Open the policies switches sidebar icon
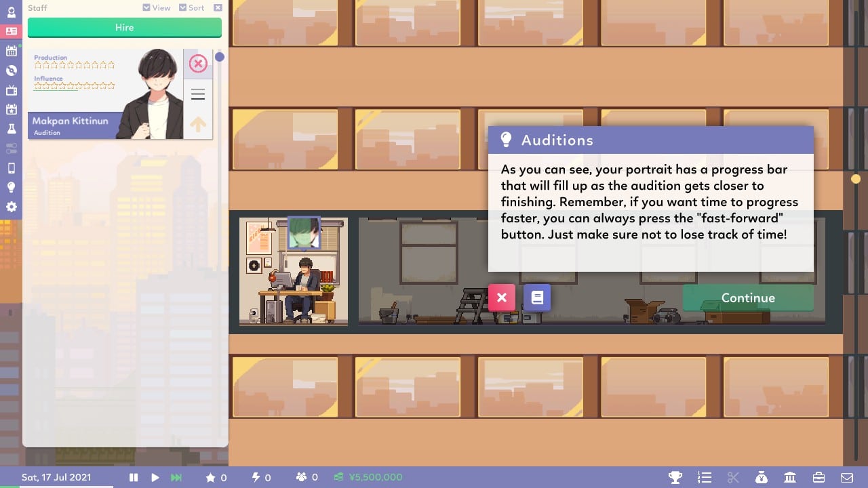Viewport: 868px width, 488px height. pyautogui.click(x=11, y=148)
